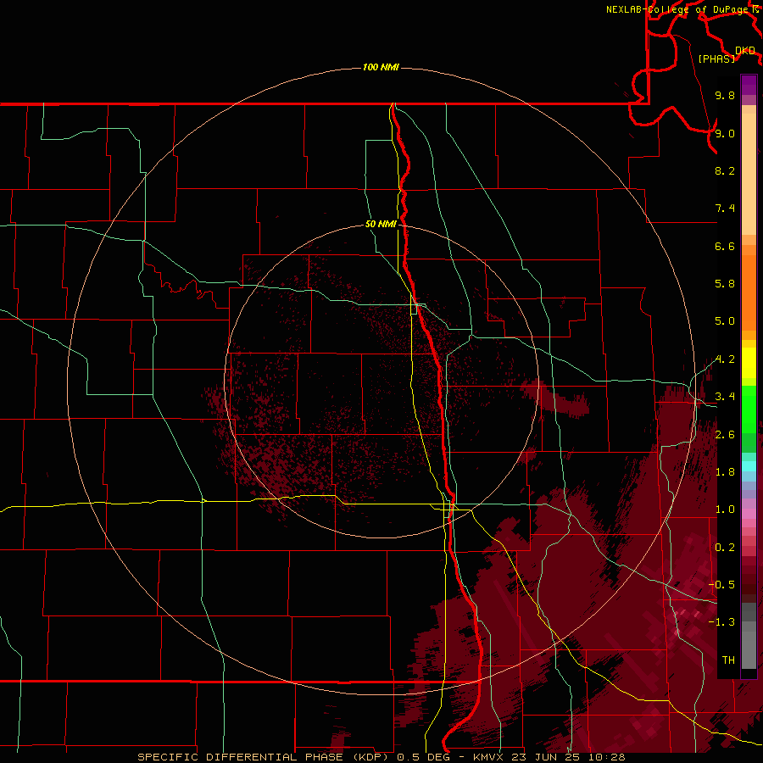This screenshot has width=763, height=763.
Task: Pick the yellow band on the color bar
Action: (x=749, y=363)
